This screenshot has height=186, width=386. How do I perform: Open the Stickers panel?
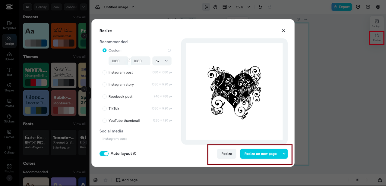tap(9, 119)
